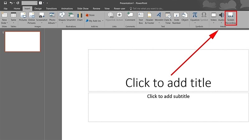Open the Header & Footer dialog

point(149,18)
